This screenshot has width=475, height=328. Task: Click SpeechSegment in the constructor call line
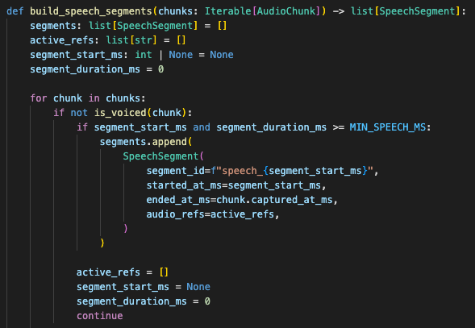pyautogui.click(x=160, y=156)
